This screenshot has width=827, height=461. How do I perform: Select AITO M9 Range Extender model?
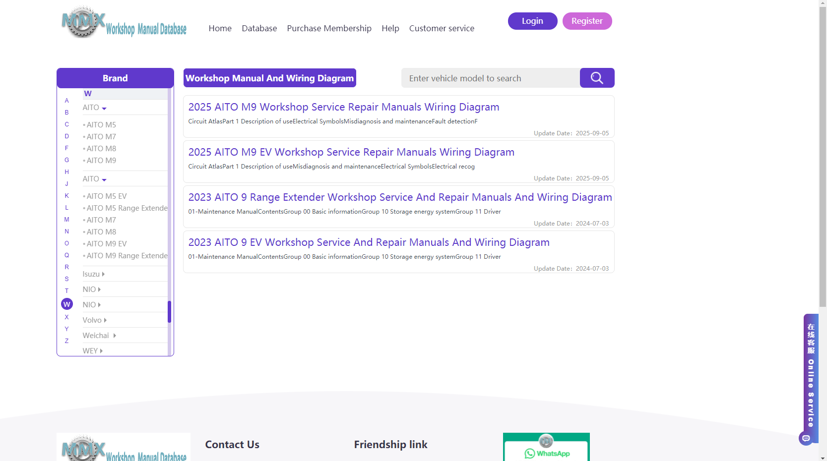(x=125, y=256)
